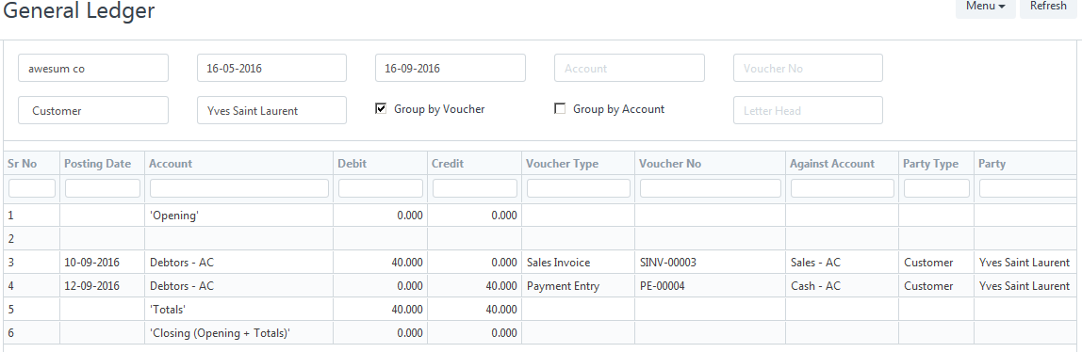Click the Voucher Type column filter box
Viewport: 1082px width, 352px height.
579,188
